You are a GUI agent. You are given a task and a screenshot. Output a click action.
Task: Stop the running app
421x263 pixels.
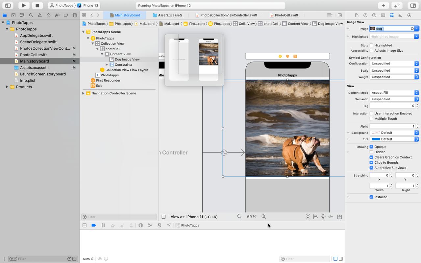pyautogui.click(x=37, y=5)
